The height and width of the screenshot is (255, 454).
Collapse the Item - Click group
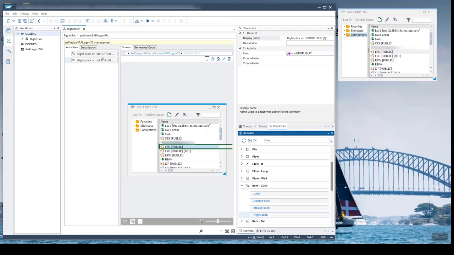point(242,186)
